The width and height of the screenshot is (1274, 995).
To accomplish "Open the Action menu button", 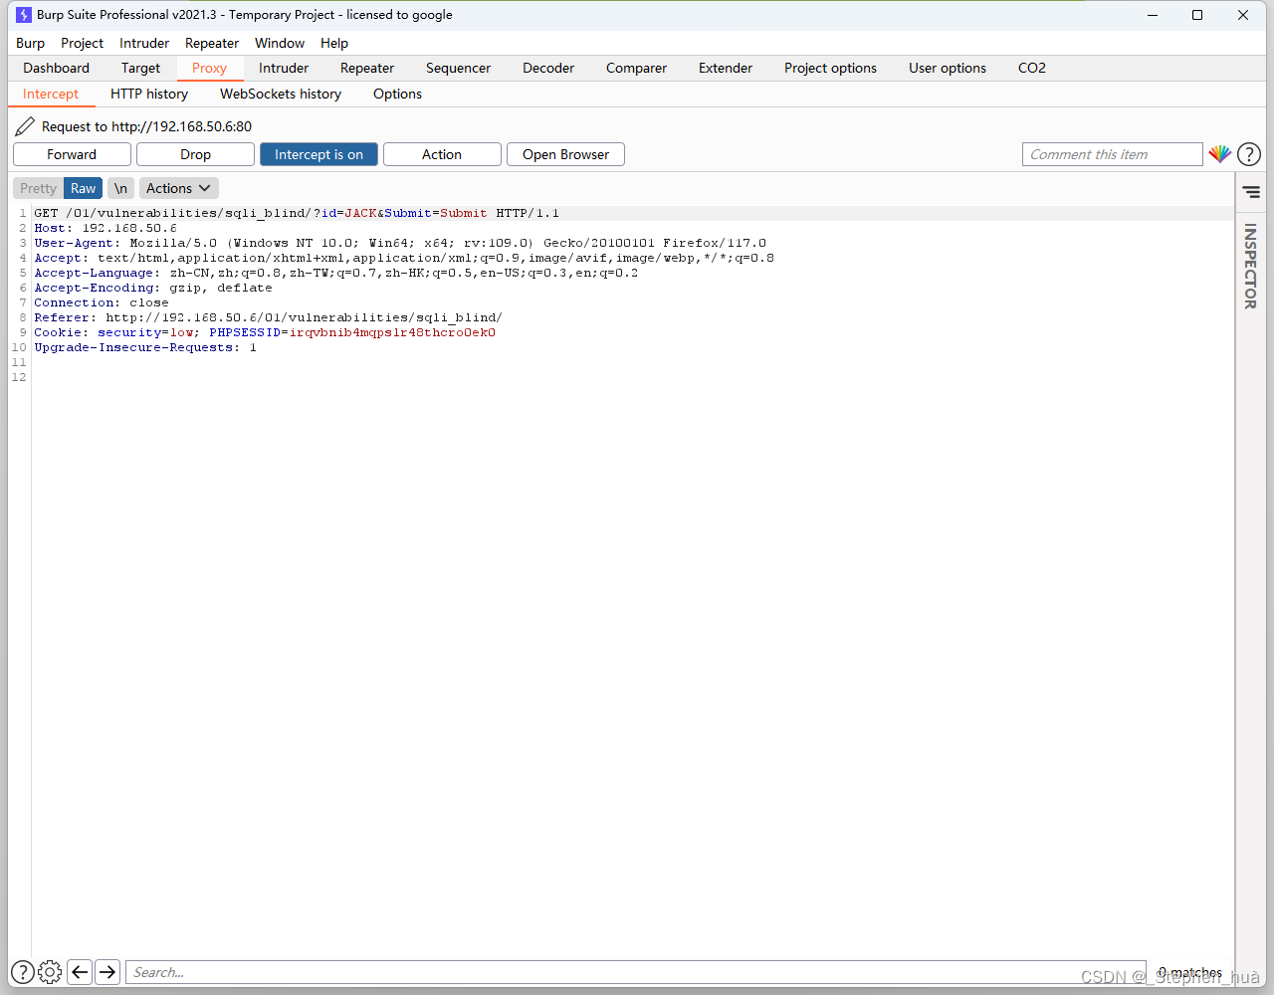I will click(x=442, y=154).
